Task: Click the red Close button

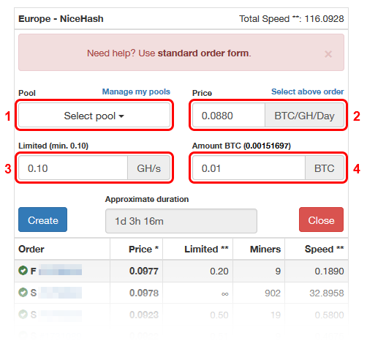Action: click(321, 220)
